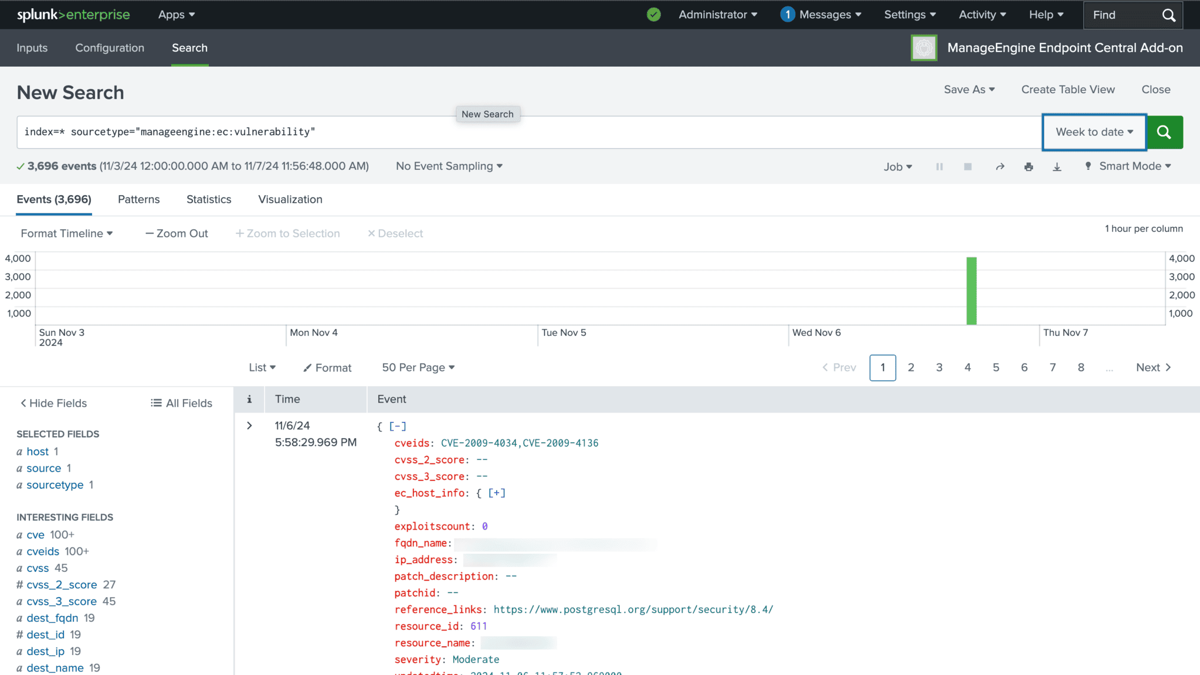Open Format Timeline dropdown
The height and width of the screenshot is (675, 1200).
point(66,233)
